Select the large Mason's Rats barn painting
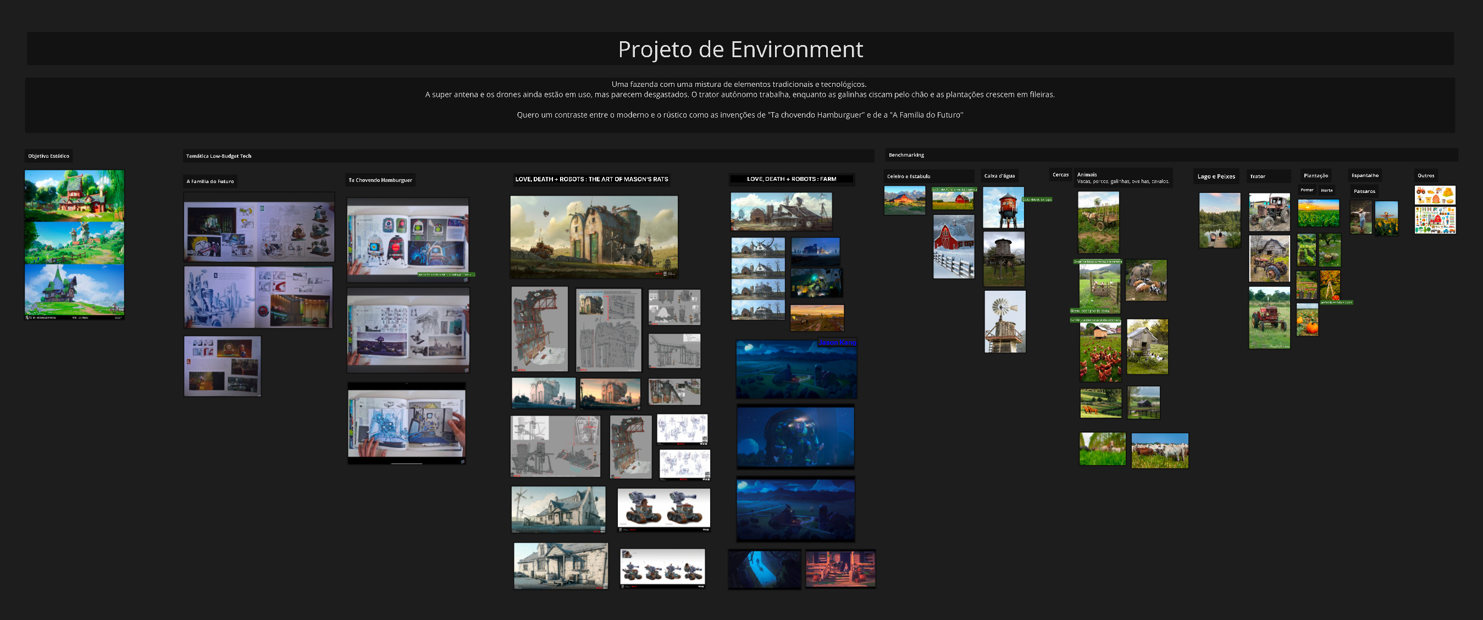 594,237
